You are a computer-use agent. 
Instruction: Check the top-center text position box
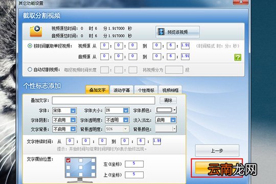point(81,160)
